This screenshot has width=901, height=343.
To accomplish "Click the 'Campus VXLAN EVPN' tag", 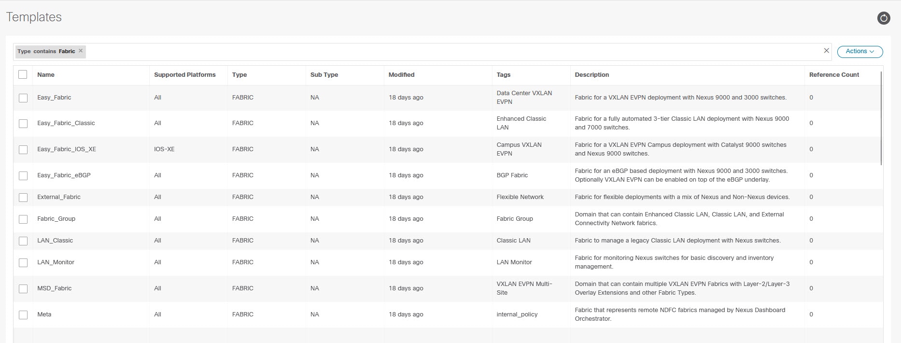I will [519, 149].
